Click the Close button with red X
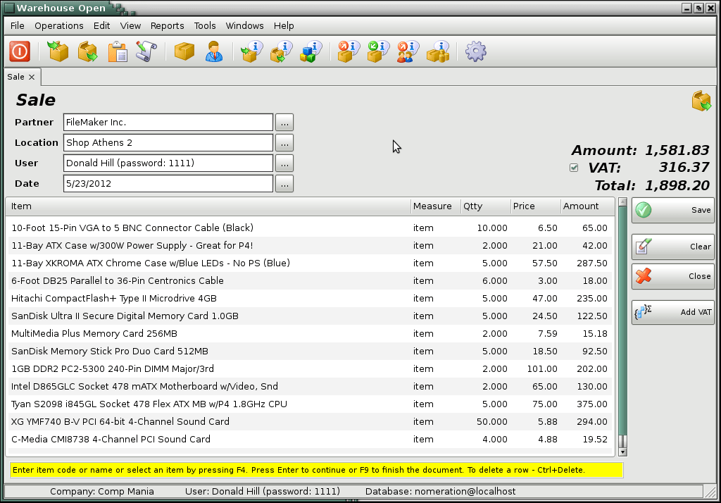Viewport: 721px width, 503px height. [x=672, y=276]
